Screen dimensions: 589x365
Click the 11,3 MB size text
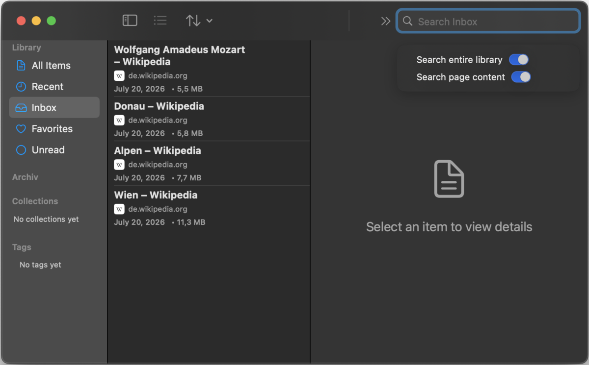tap(191, 222)
